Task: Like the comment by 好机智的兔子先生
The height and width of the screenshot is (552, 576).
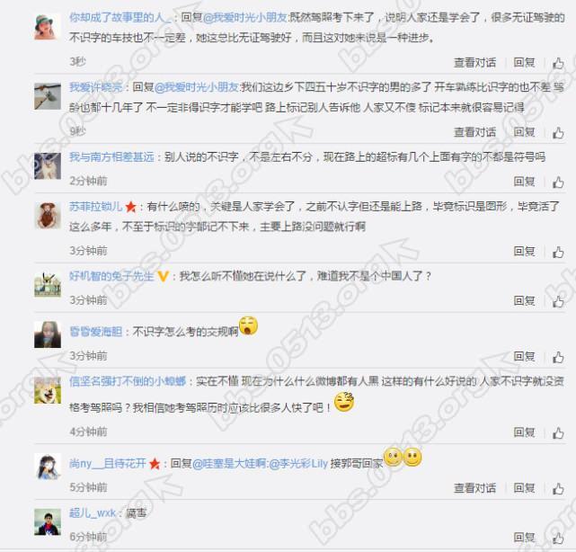Action: tap(558, 301)
